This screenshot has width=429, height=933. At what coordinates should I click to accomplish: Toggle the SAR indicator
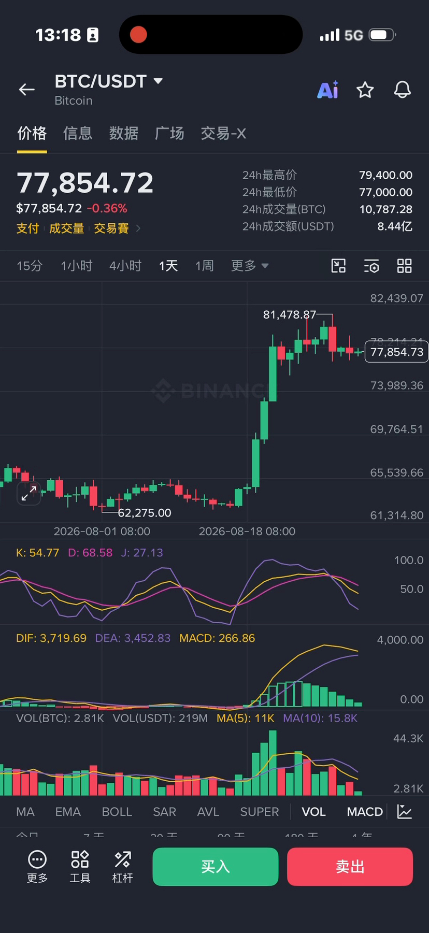[165, 812]
